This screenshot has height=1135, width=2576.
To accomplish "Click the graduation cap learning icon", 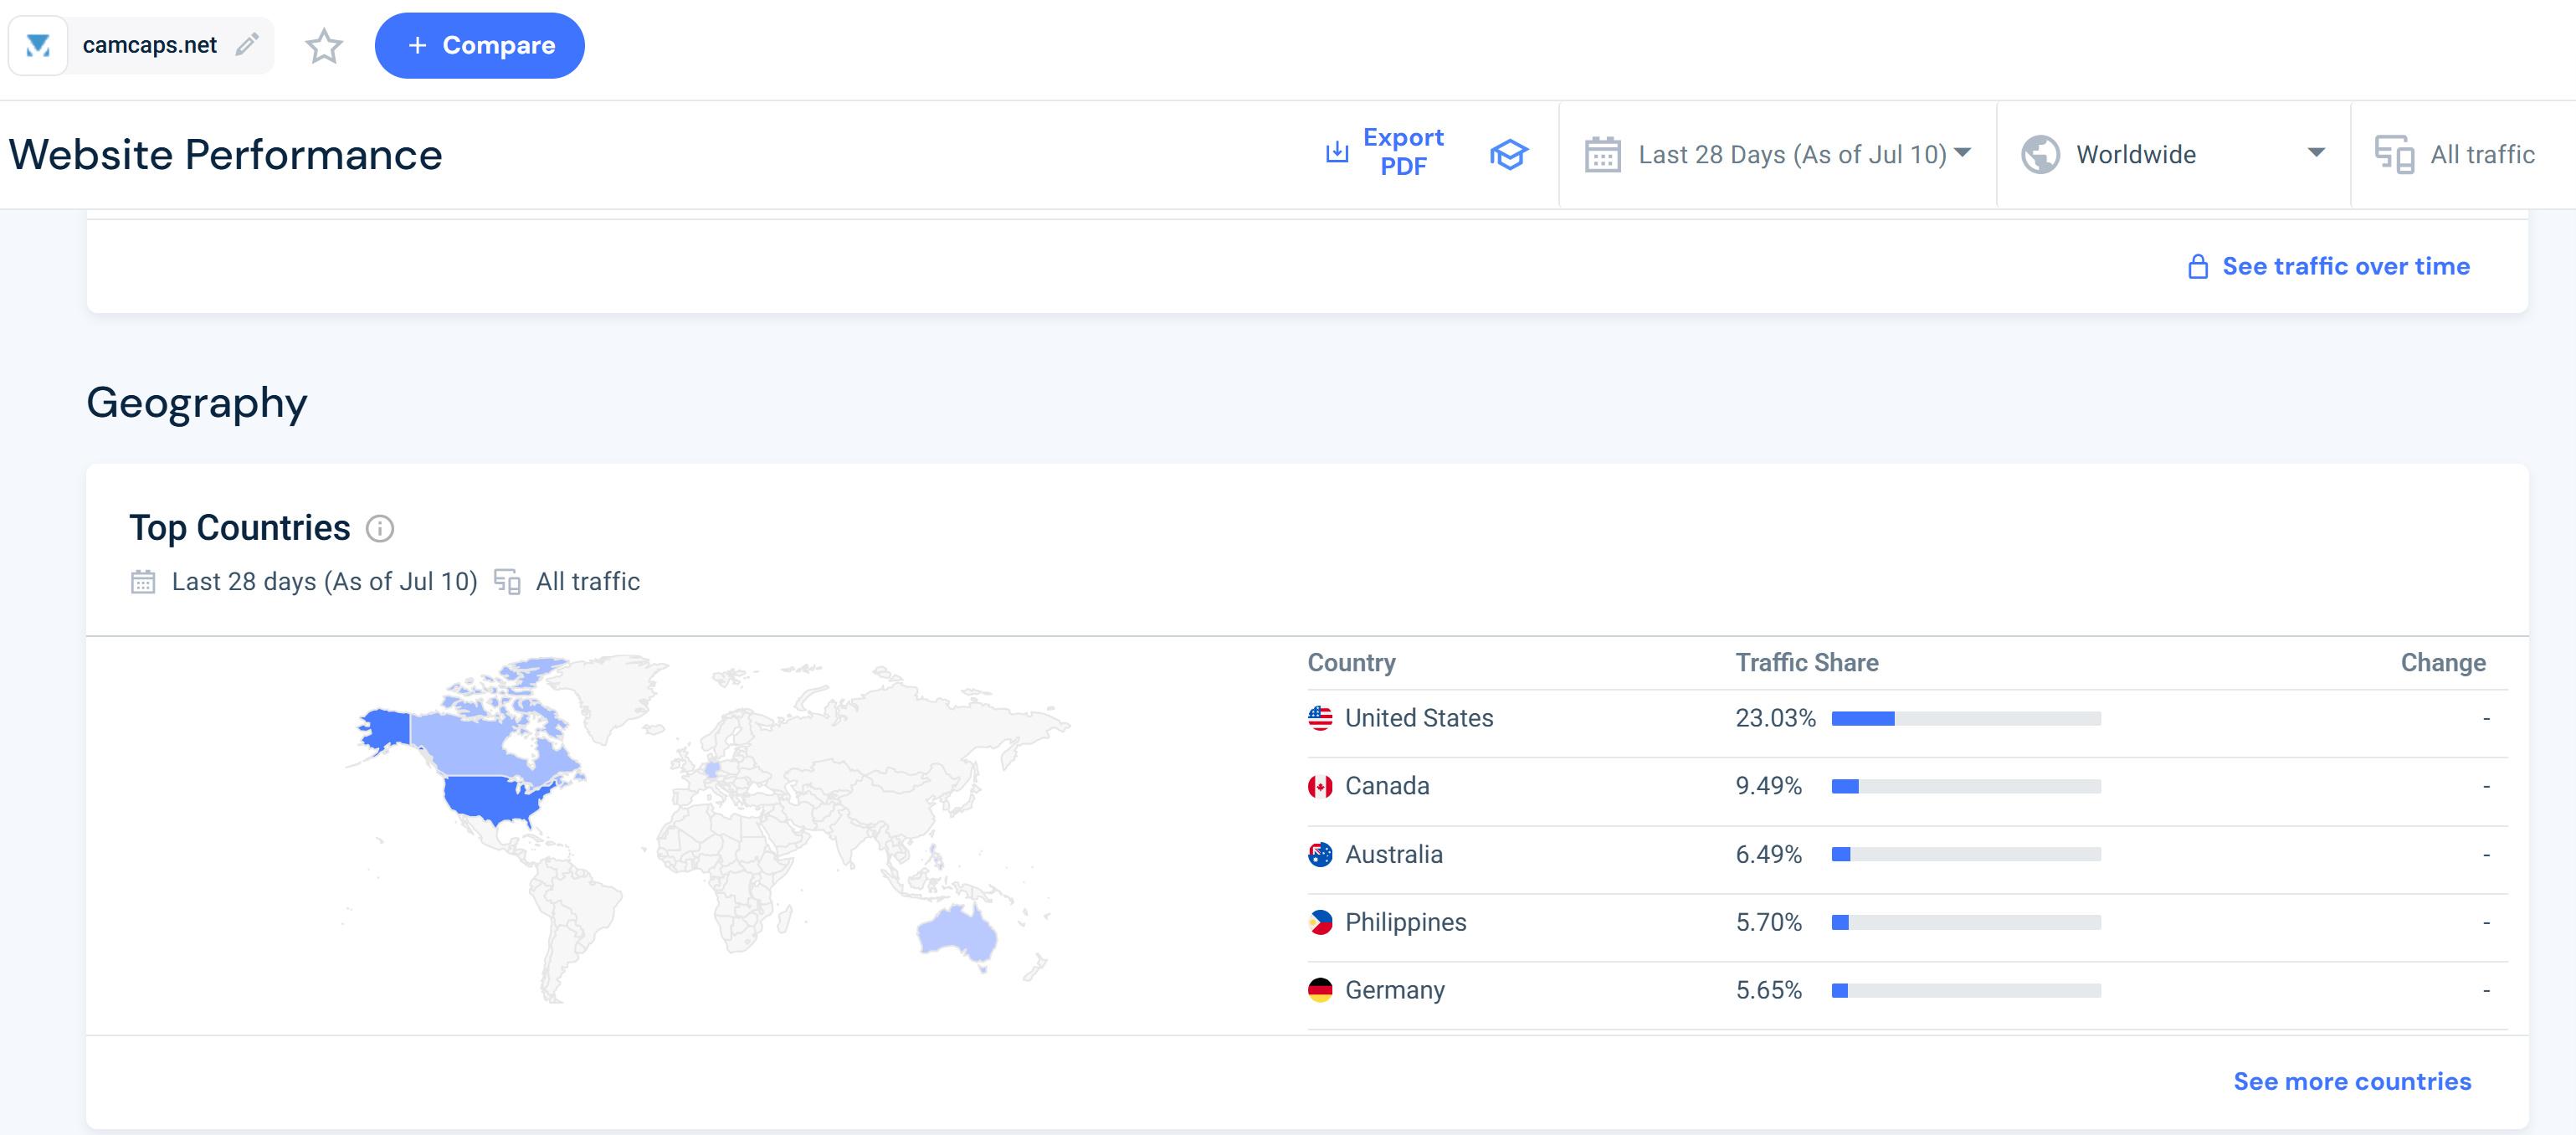I will [1508, 155].
